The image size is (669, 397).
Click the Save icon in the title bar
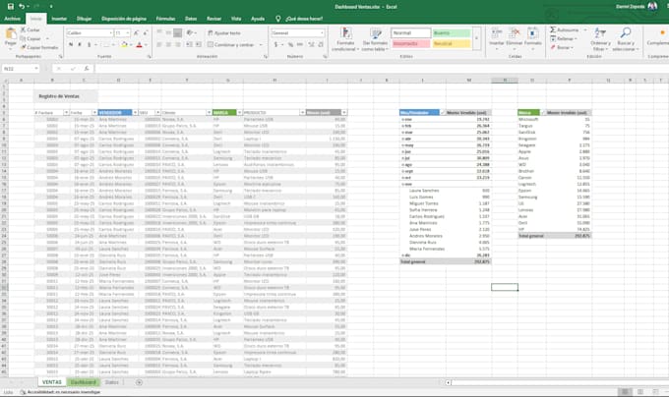11,7
